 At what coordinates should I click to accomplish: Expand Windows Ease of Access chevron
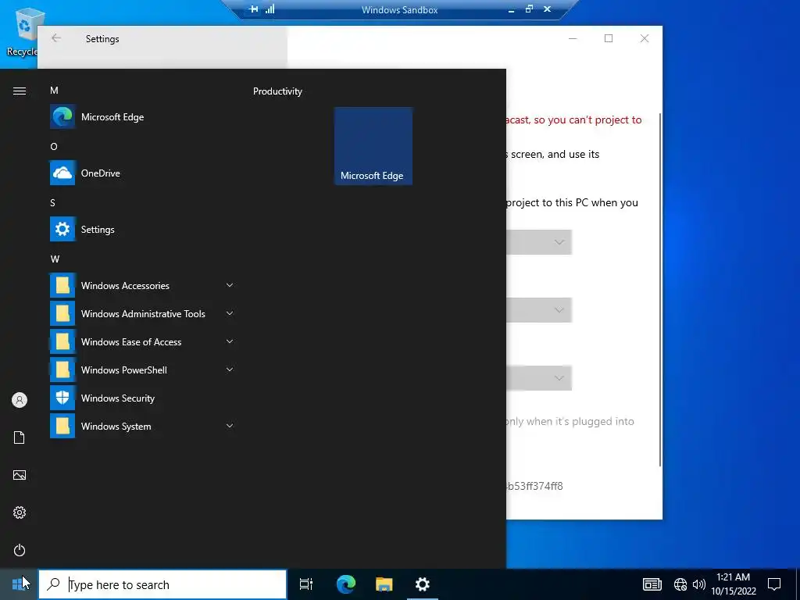click(x=230, y=341)
